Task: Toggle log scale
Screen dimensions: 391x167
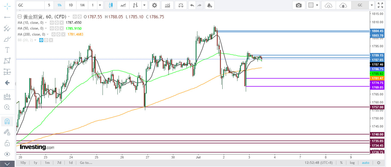Action: click(x=352, y=163)
